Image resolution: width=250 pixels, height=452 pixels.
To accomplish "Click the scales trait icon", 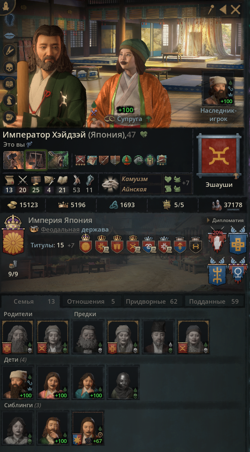I will (x=36, y=160).
